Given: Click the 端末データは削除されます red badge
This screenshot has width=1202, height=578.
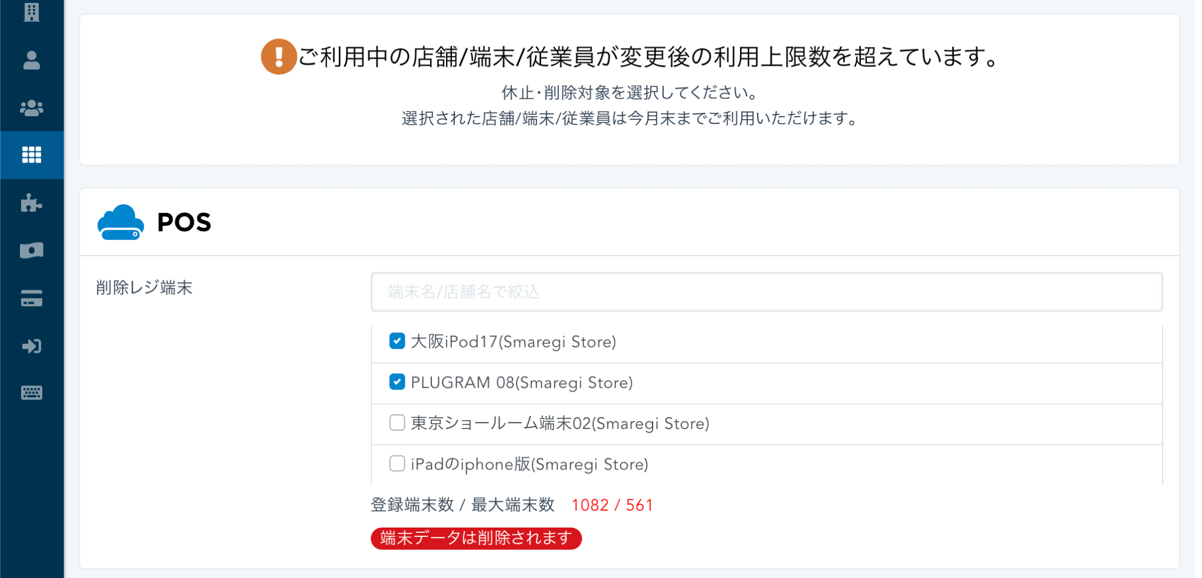Looking at the screenshot, I should pyautogui.click(x=476, y=538).
